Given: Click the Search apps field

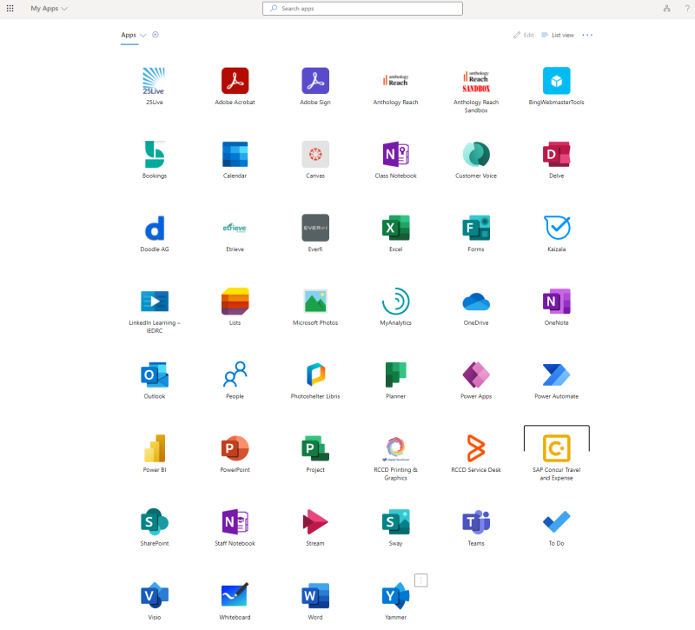Looking at the screenshot, I should tap(362, 9).
